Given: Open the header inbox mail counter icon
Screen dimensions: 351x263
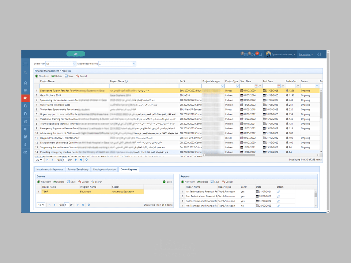Looking at the screenshot, I should pyautogui.click(x=253, y=54).
